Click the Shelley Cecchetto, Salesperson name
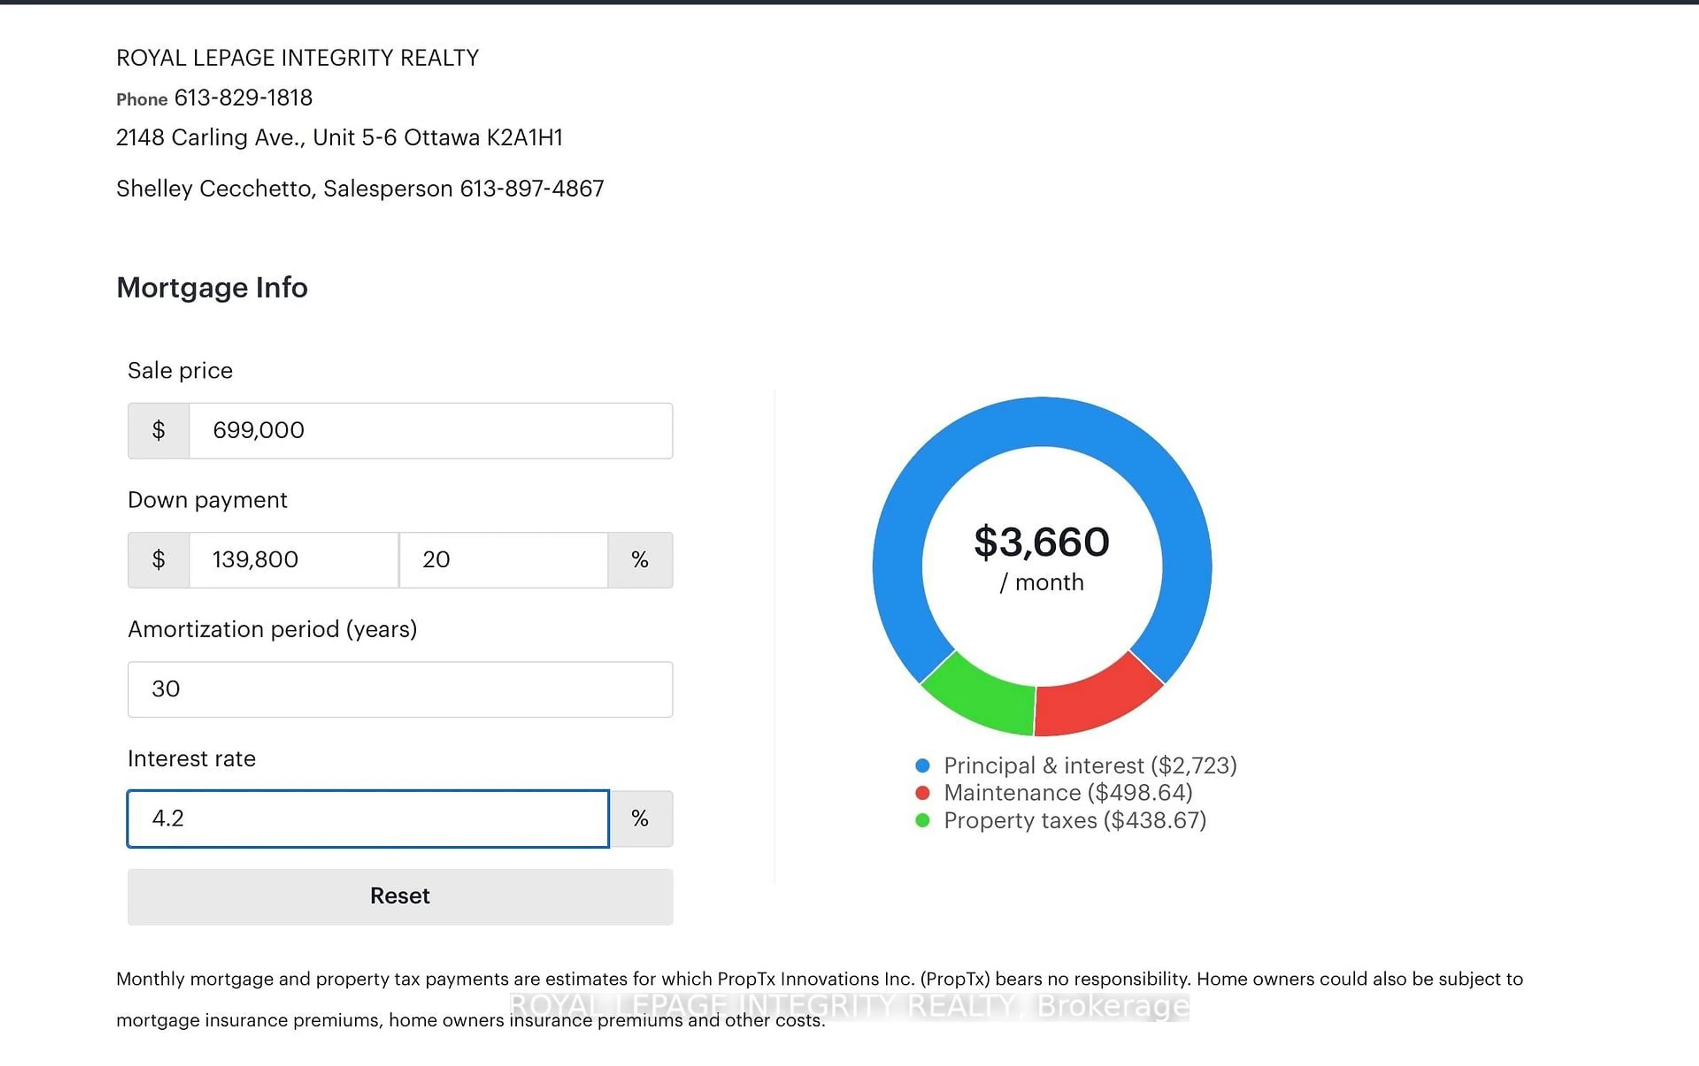The image size is (1699, 1066). [x=284, y=189]
